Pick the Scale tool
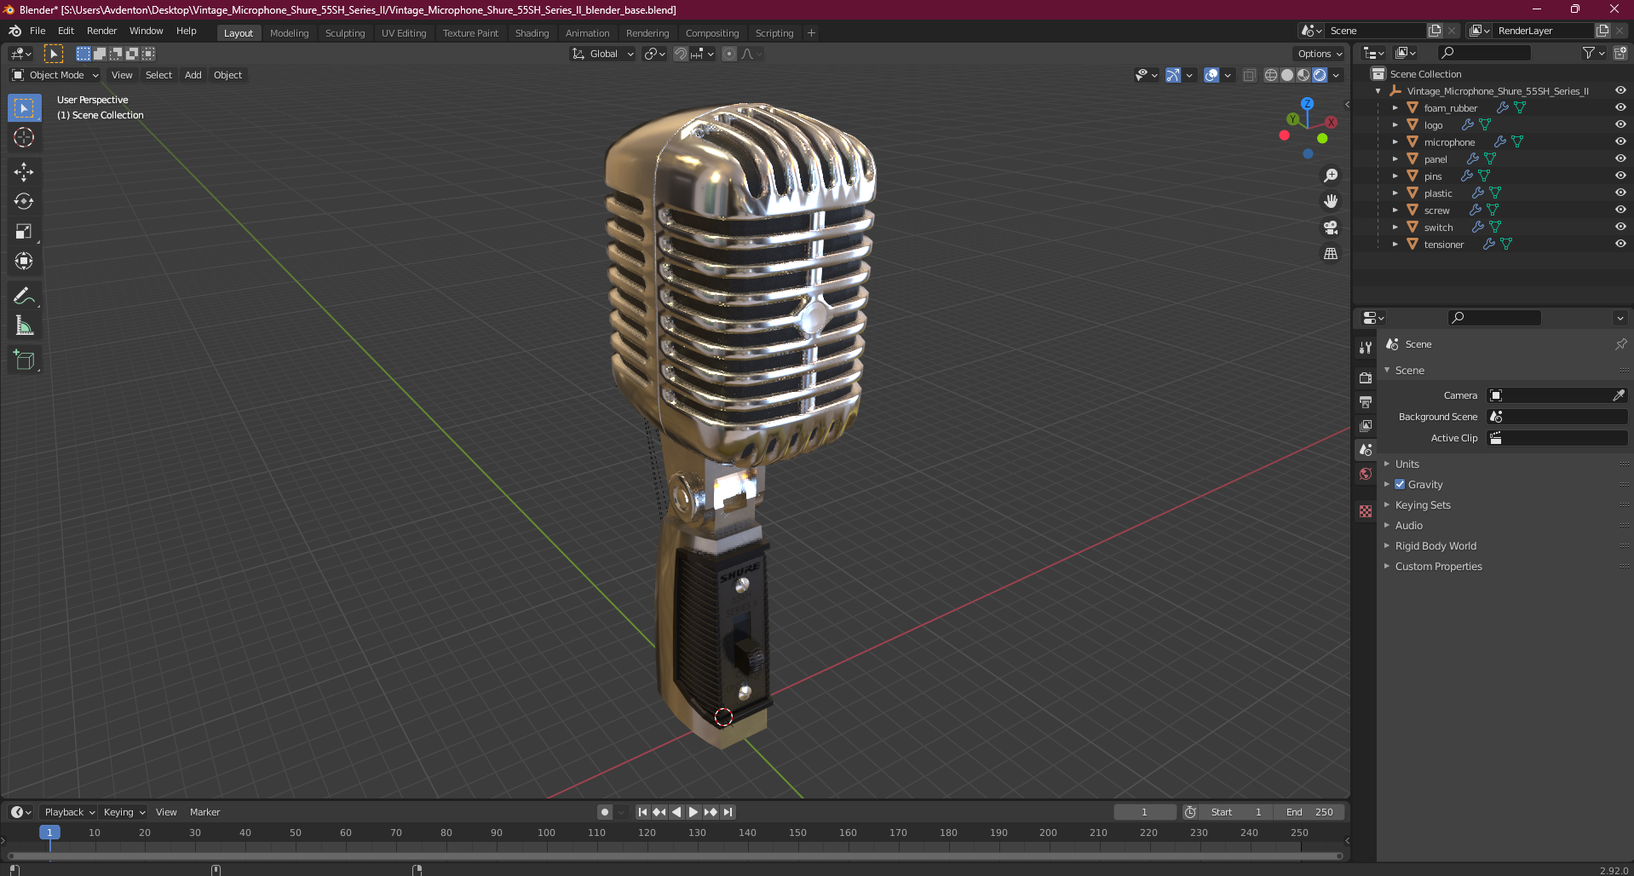Image resolution: width=1634 pixels, height=876 pixels. 24,232
